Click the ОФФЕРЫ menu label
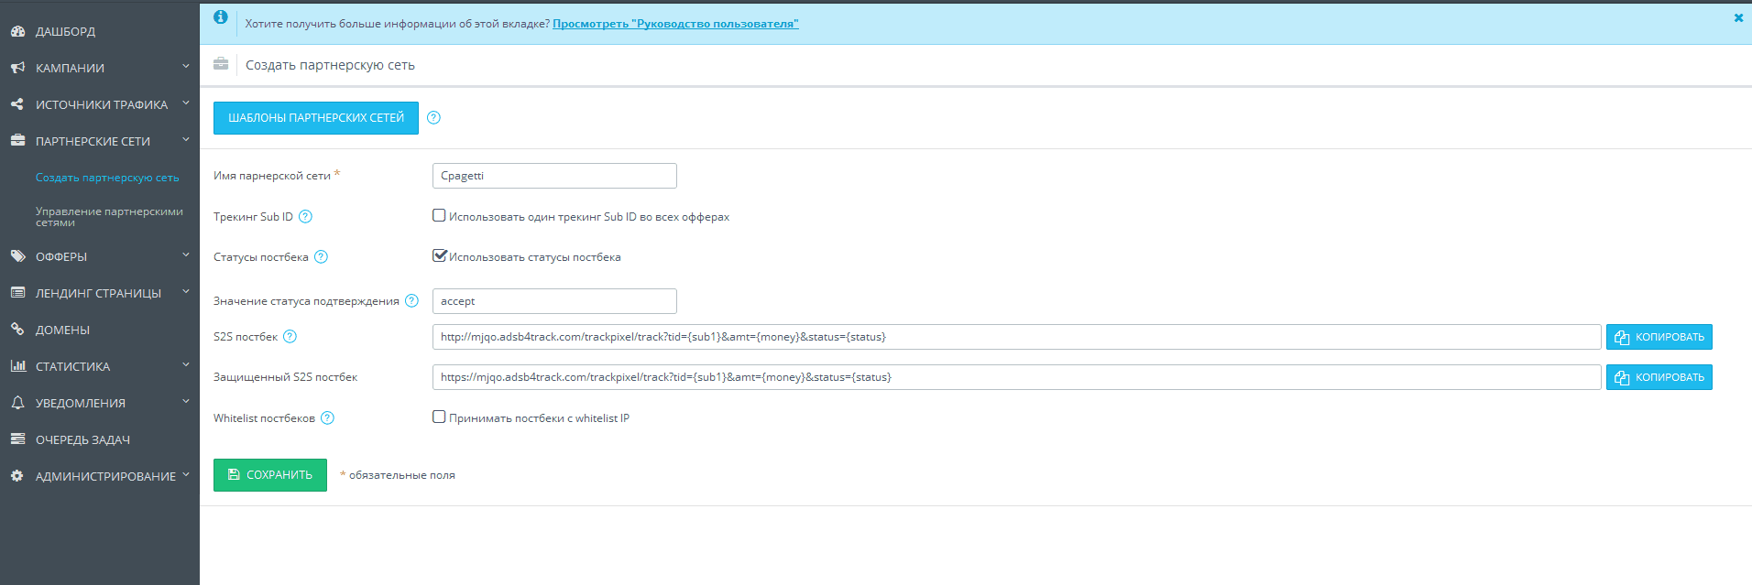 pyautogui.click(x=61, y=256)
